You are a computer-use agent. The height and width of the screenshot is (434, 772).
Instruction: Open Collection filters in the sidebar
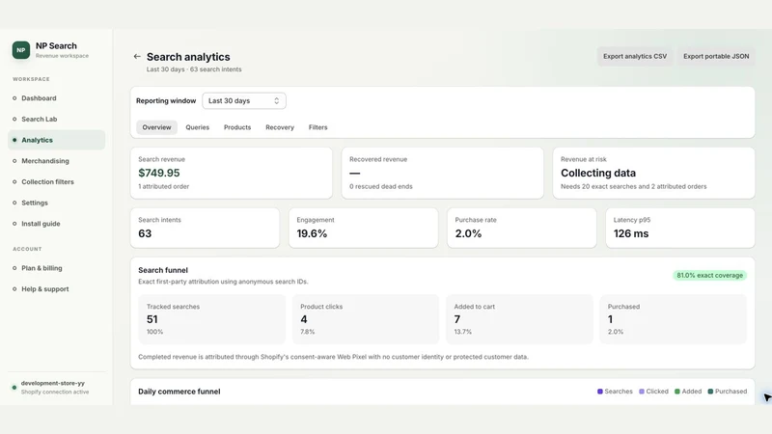pos(56,182)
